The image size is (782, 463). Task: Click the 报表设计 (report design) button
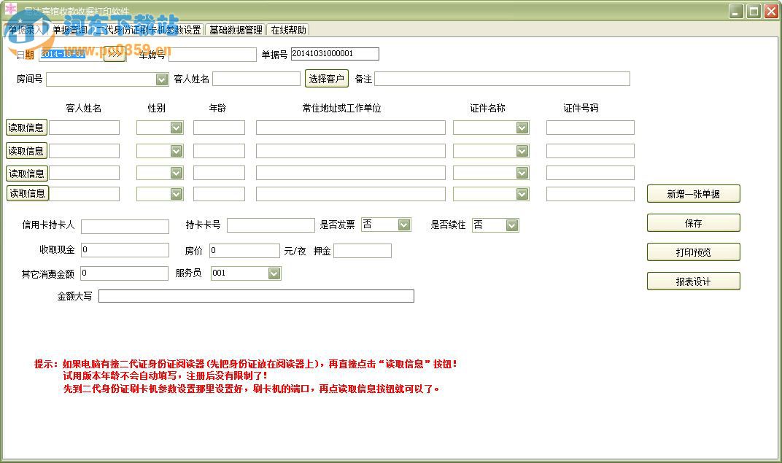click(x=692, y=281)
